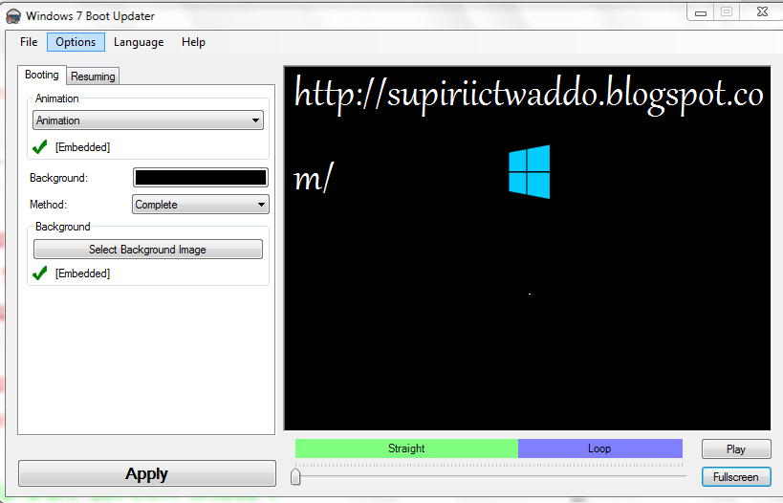Open the File menu

click(x=29, y=42)
